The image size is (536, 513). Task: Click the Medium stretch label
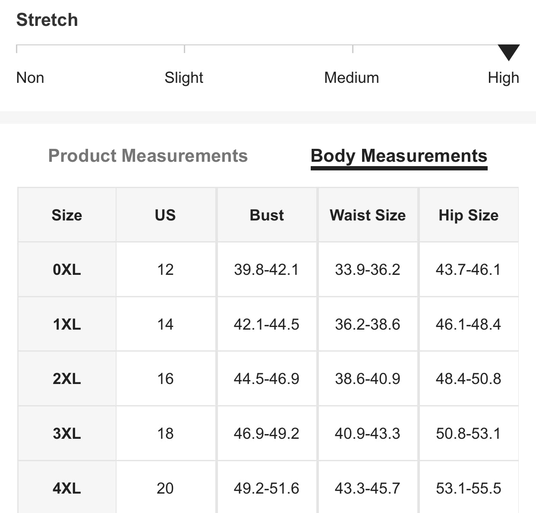coord(351,78)
